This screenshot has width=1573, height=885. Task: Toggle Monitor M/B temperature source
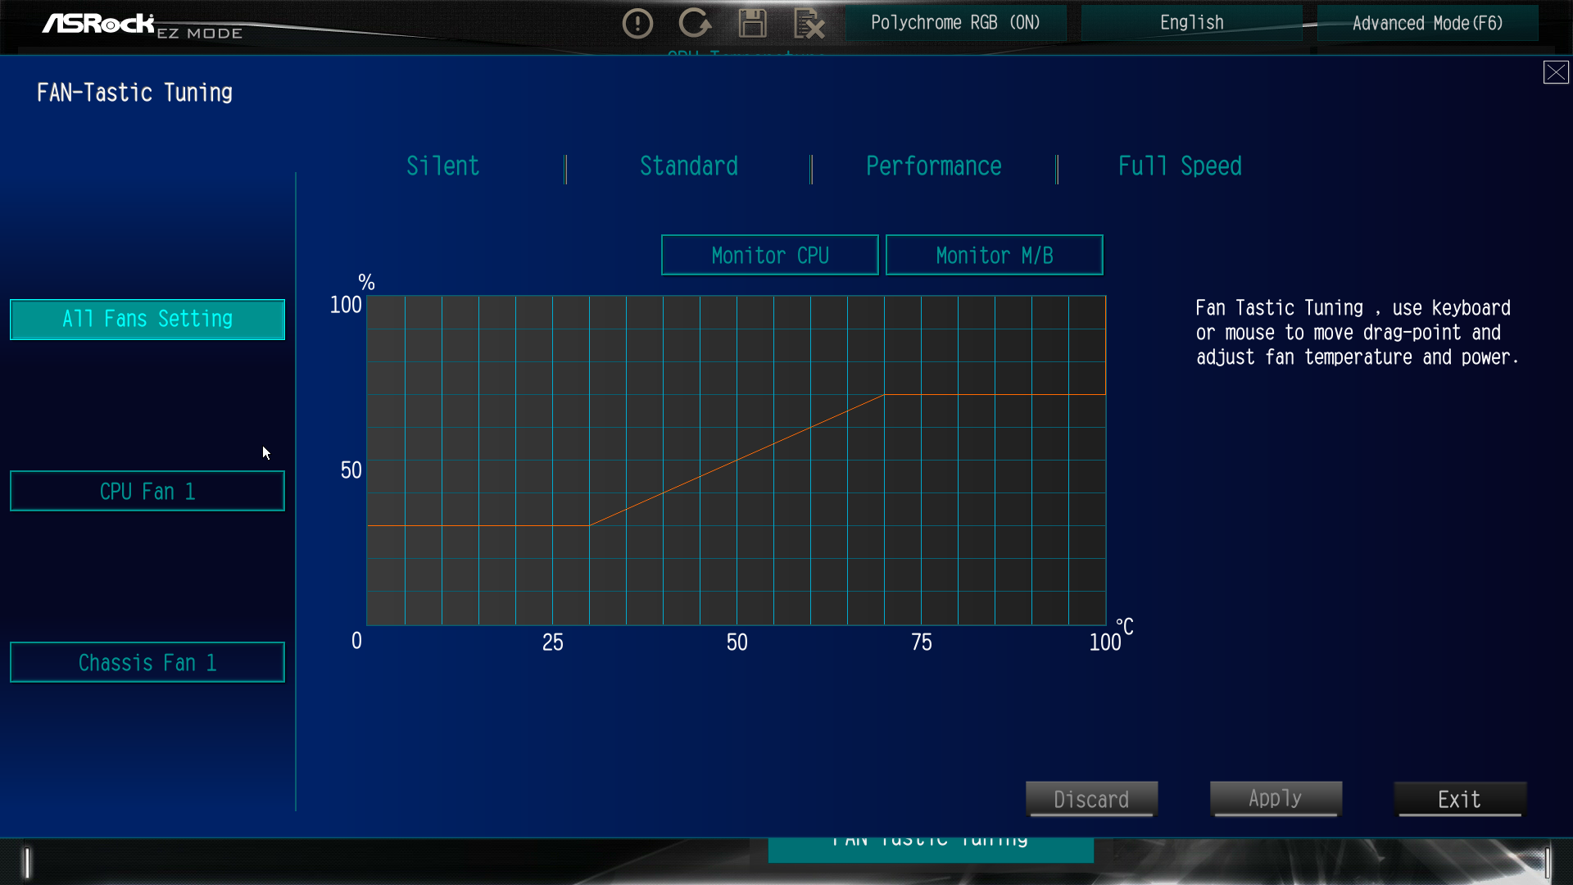pos(994,256)
